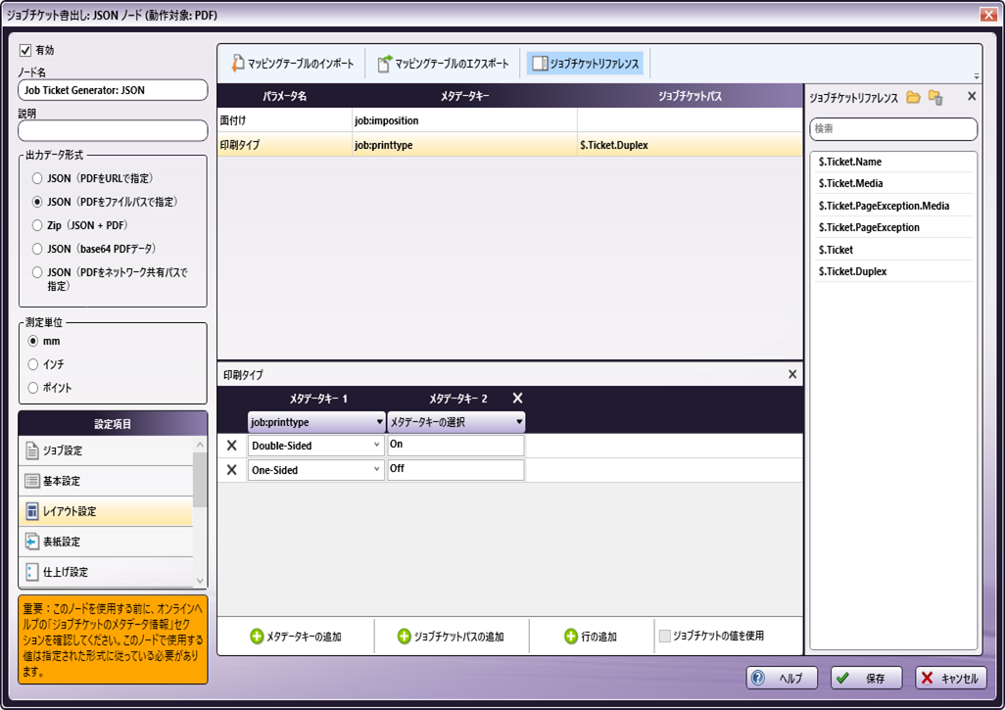
Task: Select Zip (JSON + PDF) output format
Action: [x=37, y=225]
